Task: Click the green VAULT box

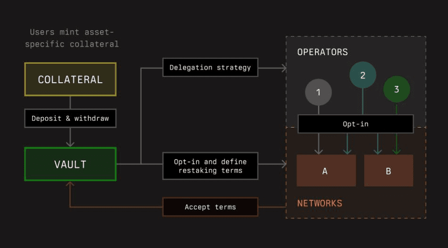Action: 70,164
